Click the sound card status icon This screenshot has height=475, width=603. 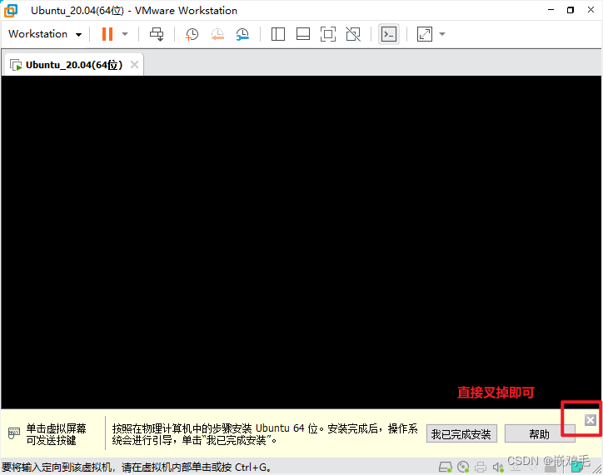click(x=498, y=467)
